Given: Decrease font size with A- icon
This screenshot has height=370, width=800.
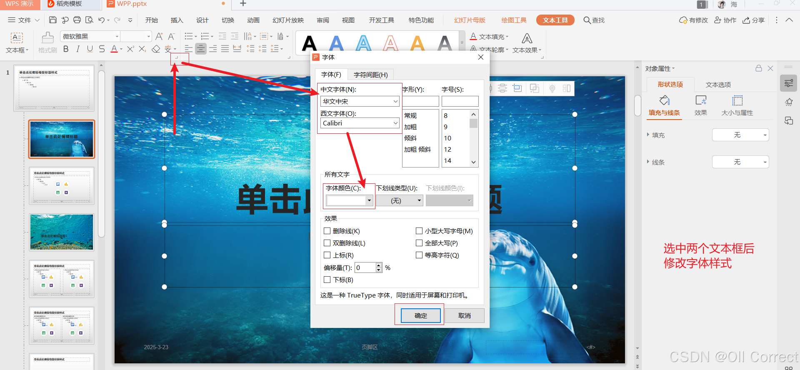Looking at the screenshot, I should pos(171,36).
